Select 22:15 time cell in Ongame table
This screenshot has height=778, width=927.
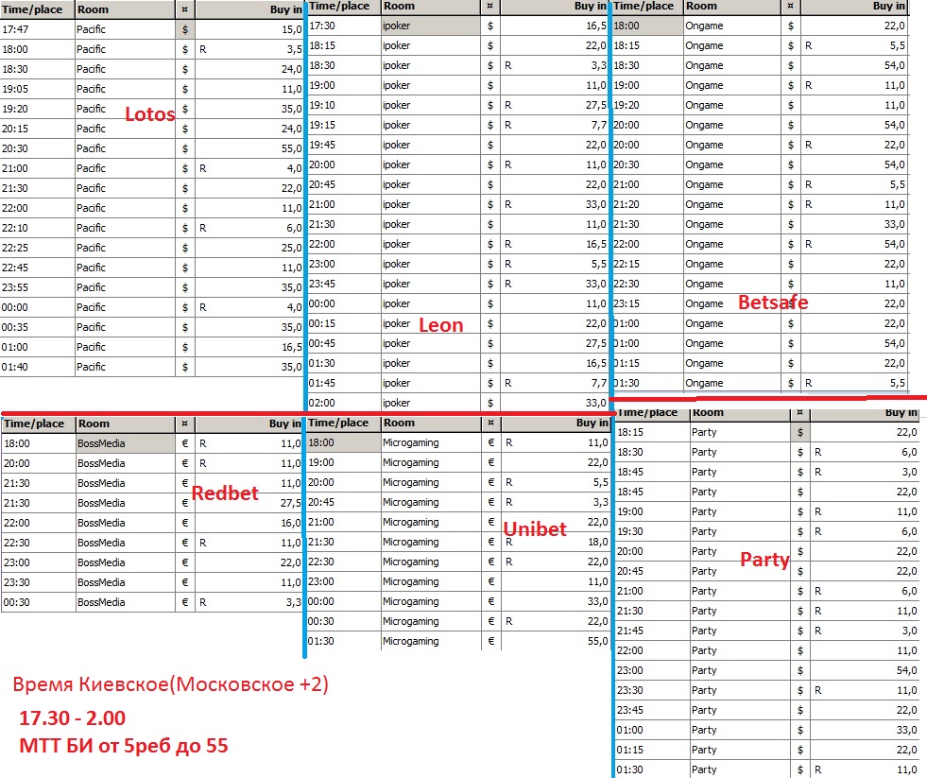point(648,264)
